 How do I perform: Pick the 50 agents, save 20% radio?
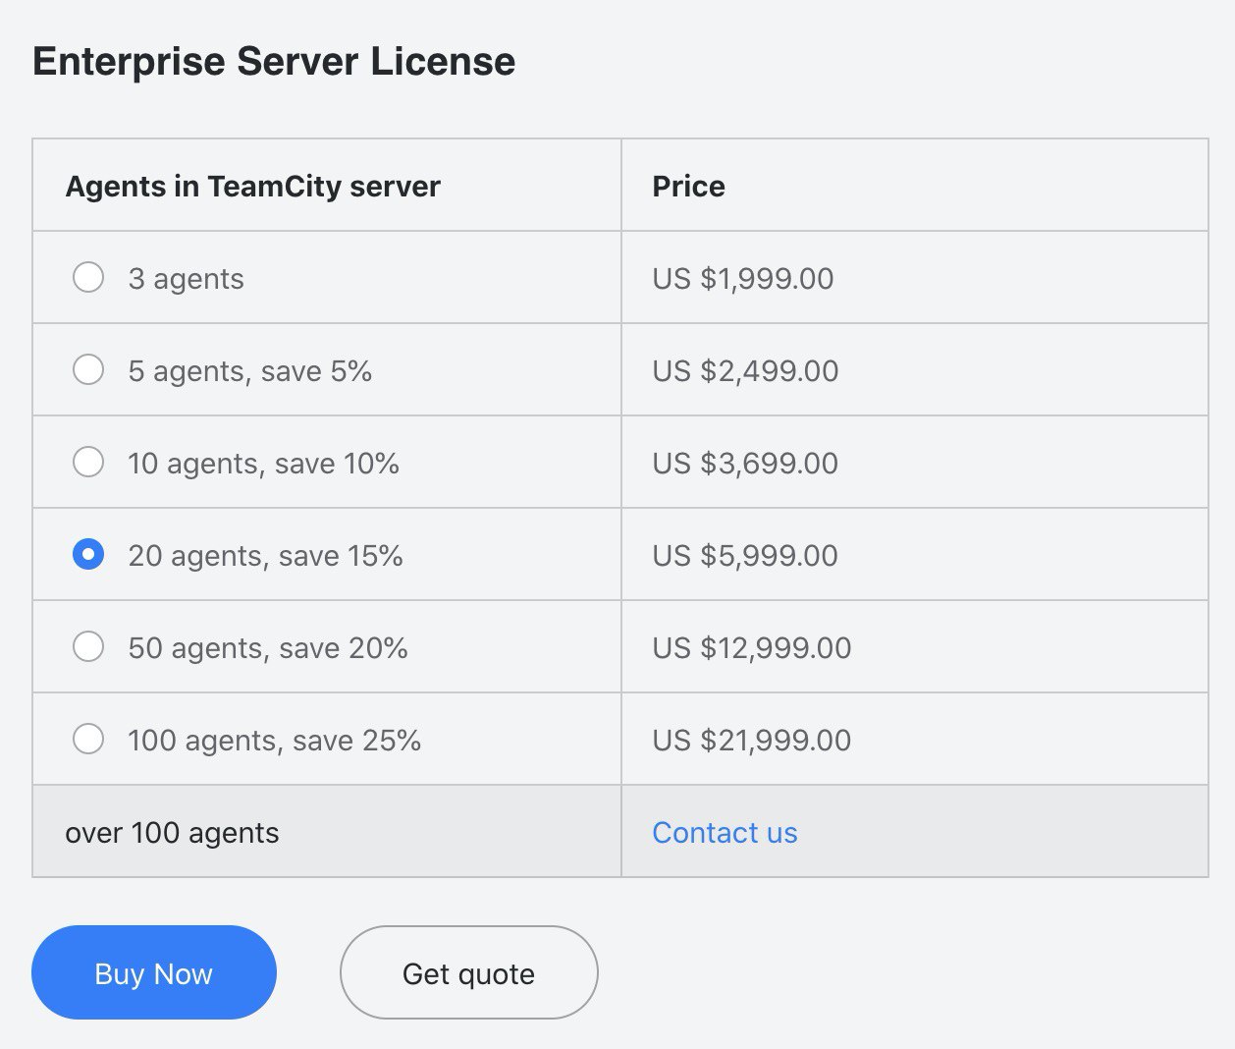[88, 646]
